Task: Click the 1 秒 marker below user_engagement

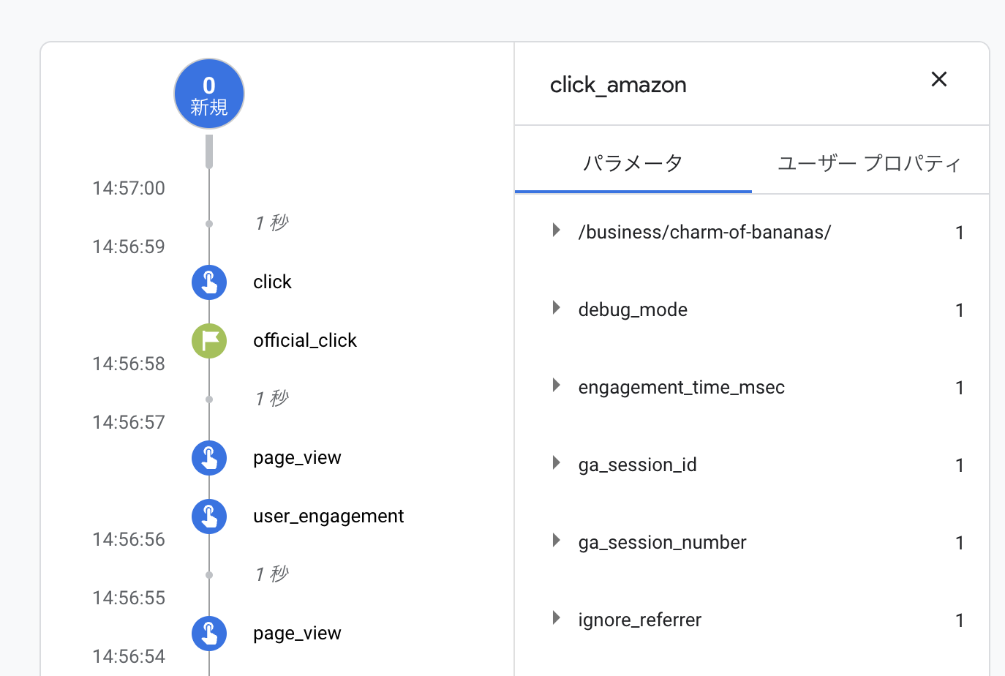Action: coord(271,574)
